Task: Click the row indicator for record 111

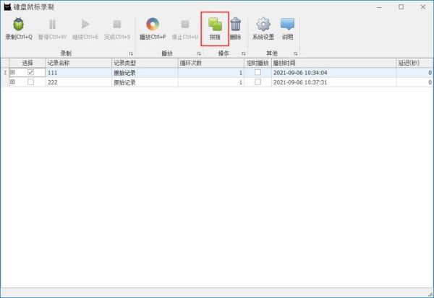Action: (x=5, y=73)
